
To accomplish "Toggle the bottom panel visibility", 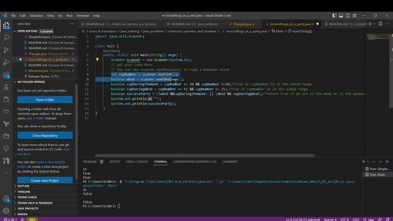I will point(341,15).
